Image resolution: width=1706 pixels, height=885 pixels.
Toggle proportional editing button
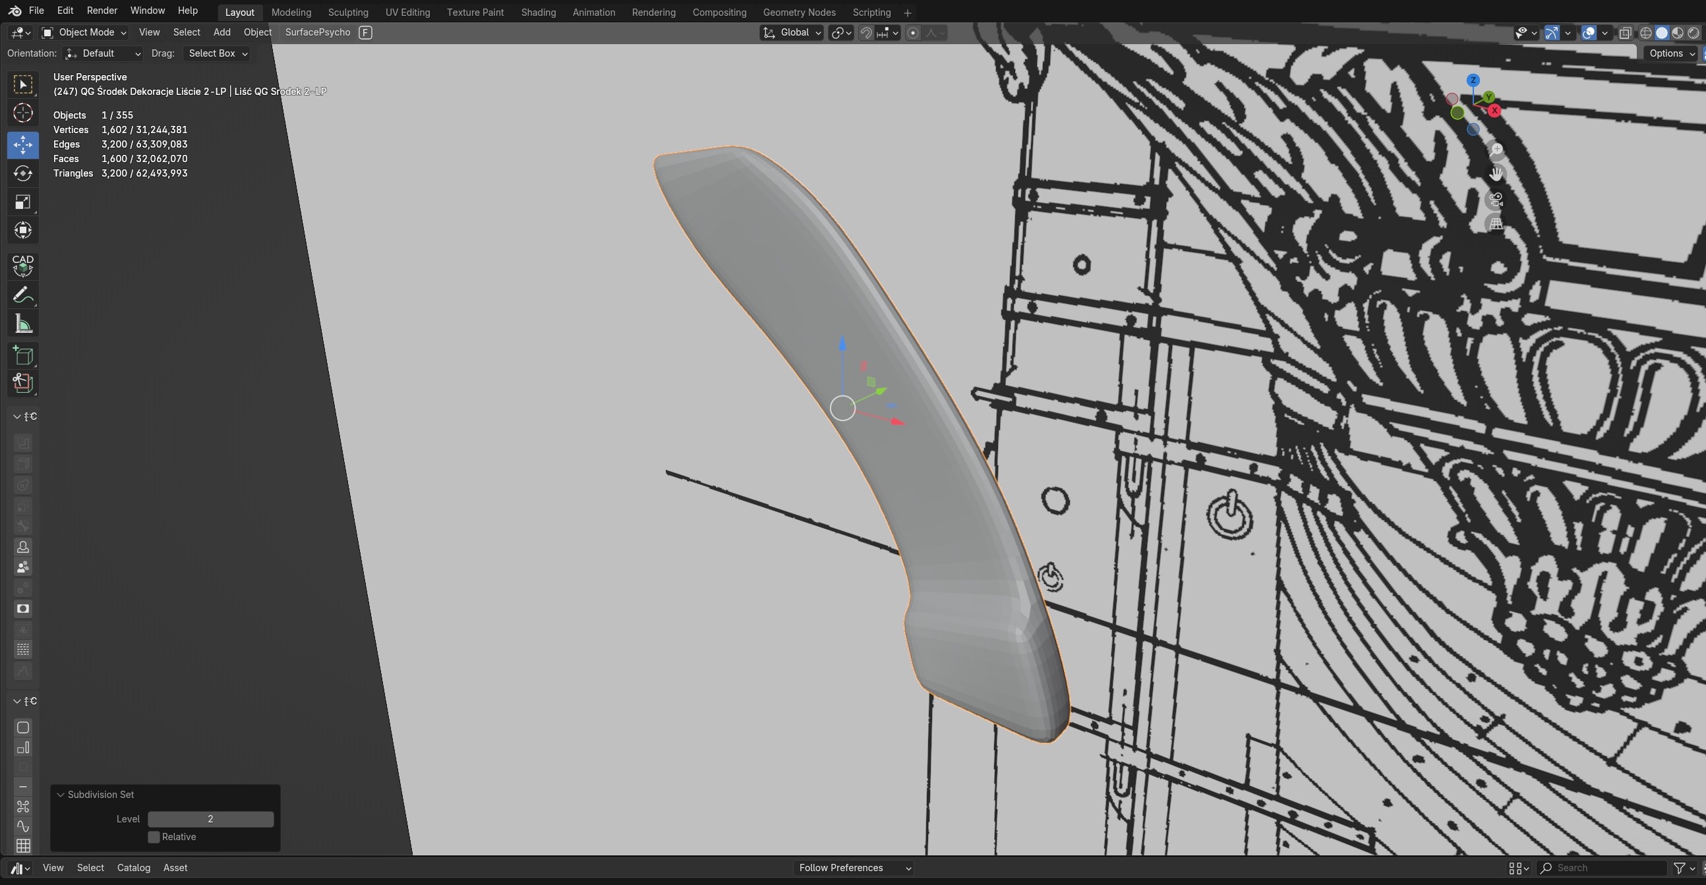tap(912, 33)
